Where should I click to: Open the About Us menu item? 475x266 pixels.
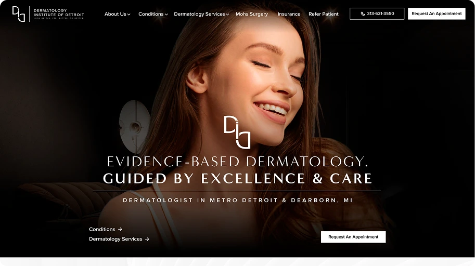[x=115, y=14]
